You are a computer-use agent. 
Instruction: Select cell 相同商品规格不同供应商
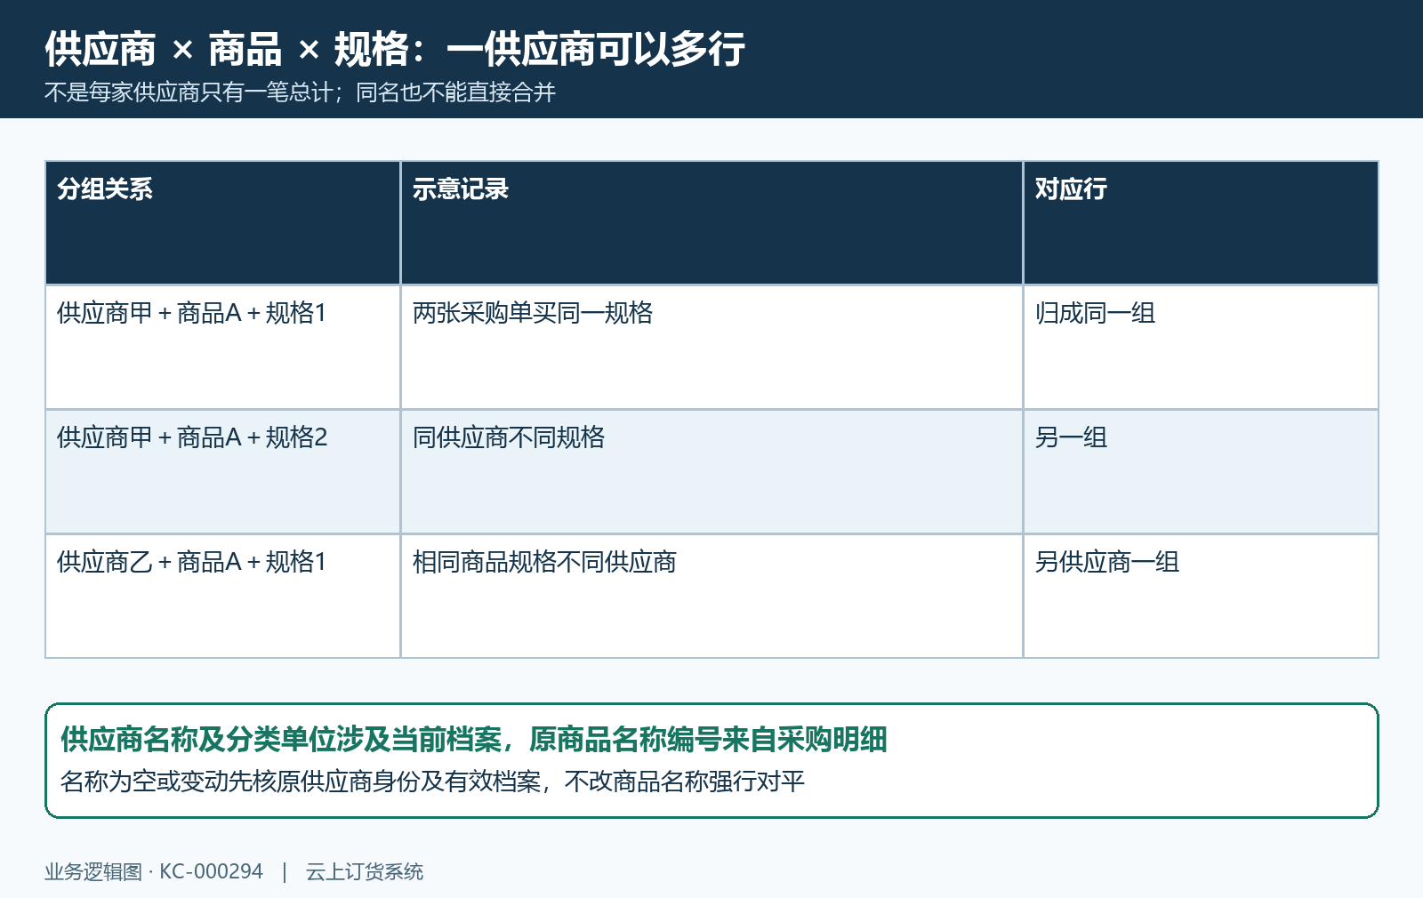point(711,597)
